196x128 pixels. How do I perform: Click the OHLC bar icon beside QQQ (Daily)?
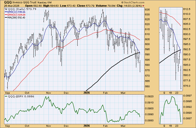6,9
